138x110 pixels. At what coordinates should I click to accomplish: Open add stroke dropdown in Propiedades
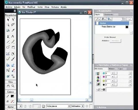[98, 19]
